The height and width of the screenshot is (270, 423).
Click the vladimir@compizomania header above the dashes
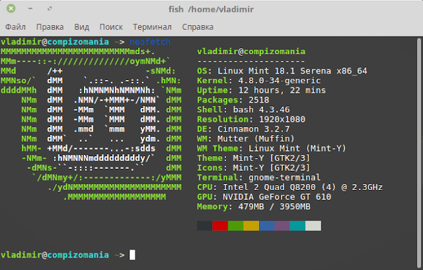pos(251,52)
